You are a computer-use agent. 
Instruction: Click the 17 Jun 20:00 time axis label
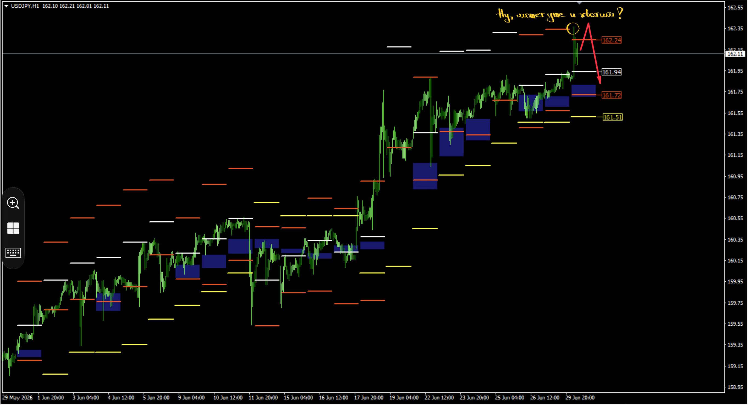(x=369, y=397)
